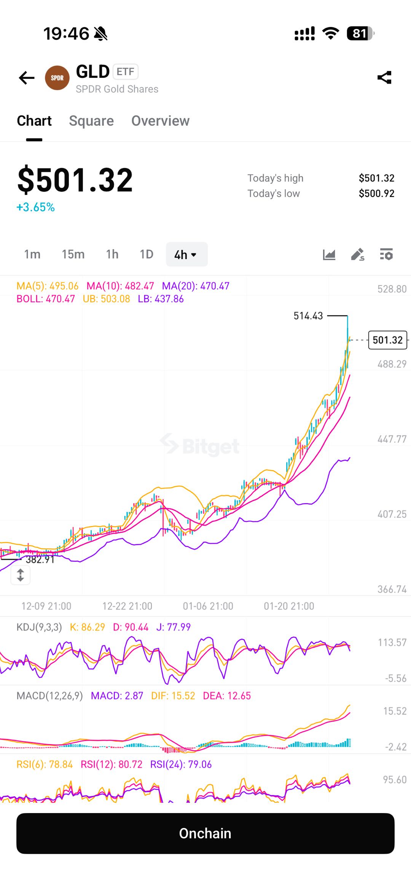Open the indicator settings icon
Image resolution: width=411 pixels, height=895 pixels.
click(x=386, y=254)
